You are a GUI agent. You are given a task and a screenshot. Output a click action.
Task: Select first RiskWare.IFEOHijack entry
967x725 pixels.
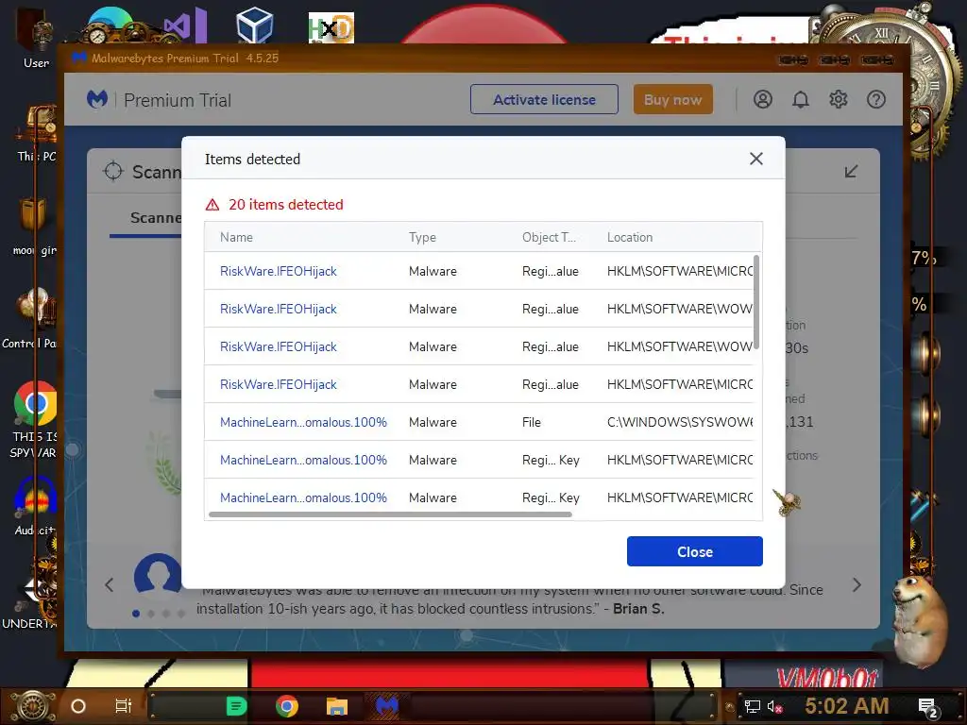coord(279,271)
